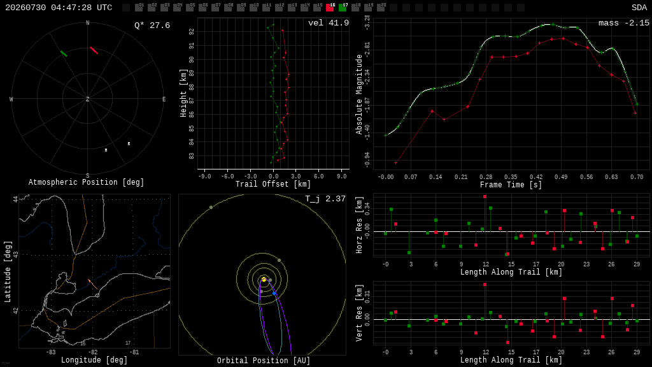
Task: Click the Height [km] axis label
Action: click(x=183, y=93)
